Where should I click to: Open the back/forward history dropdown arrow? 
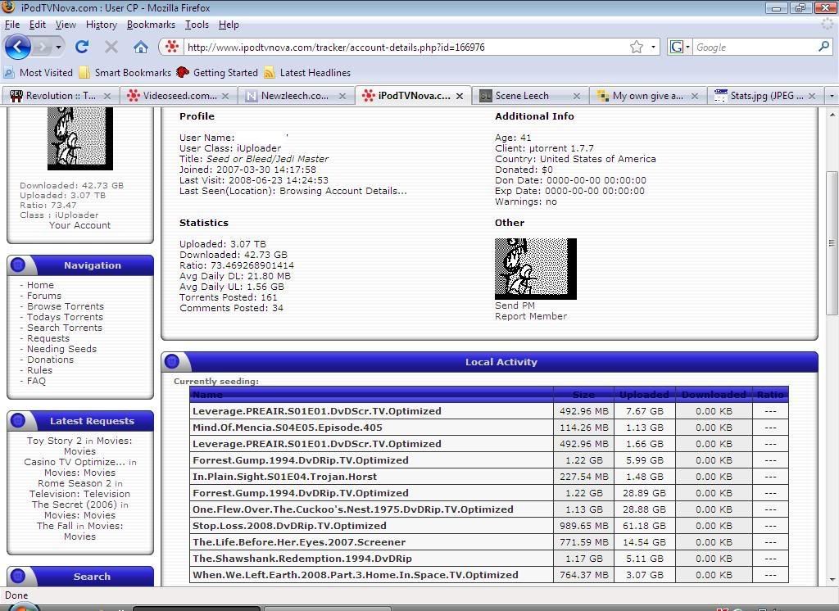tap(58, 47)
